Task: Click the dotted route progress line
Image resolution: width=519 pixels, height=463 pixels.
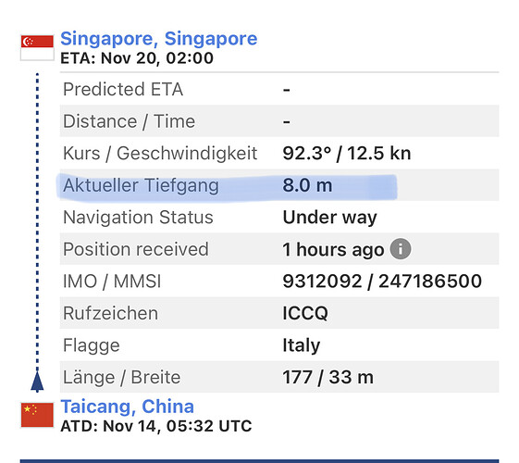Action: 37,222
